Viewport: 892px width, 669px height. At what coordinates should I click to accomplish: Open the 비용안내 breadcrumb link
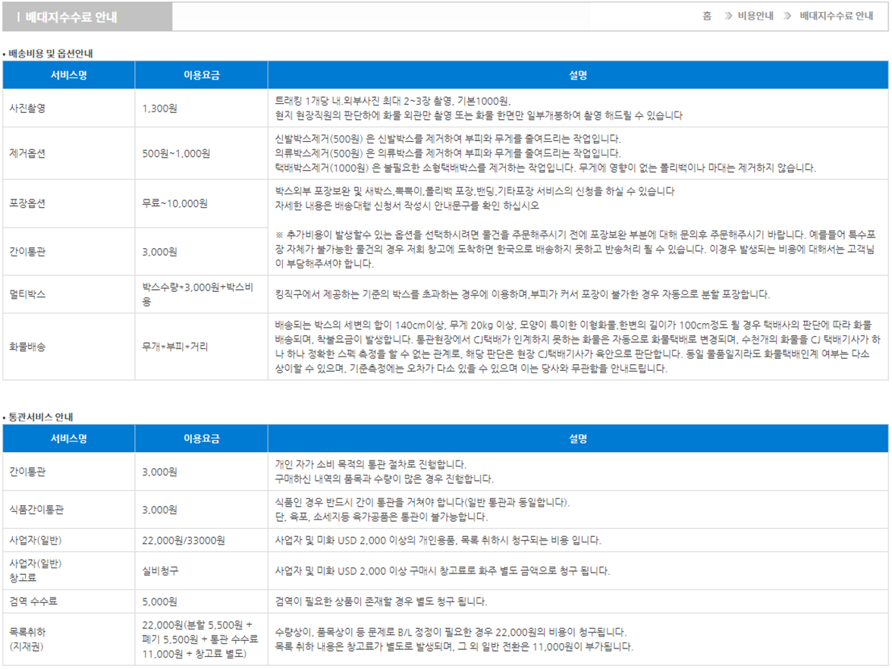[755, 16]
